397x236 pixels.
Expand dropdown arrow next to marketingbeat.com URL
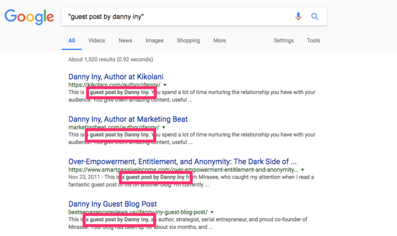coord(164,128)
